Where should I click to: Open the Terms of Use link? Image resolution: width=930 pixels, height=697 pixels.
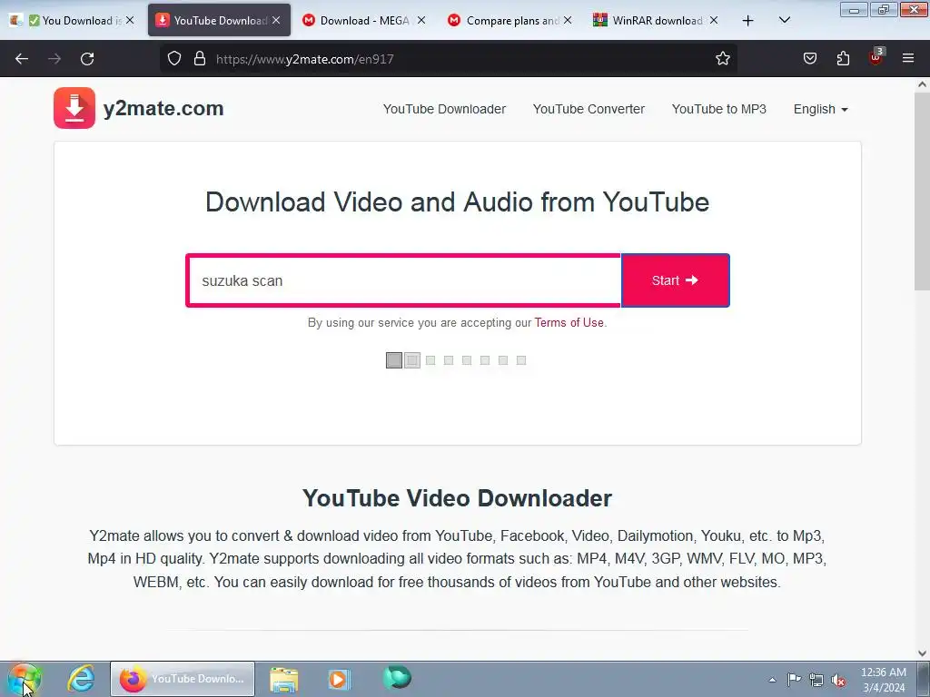point(569,322)
